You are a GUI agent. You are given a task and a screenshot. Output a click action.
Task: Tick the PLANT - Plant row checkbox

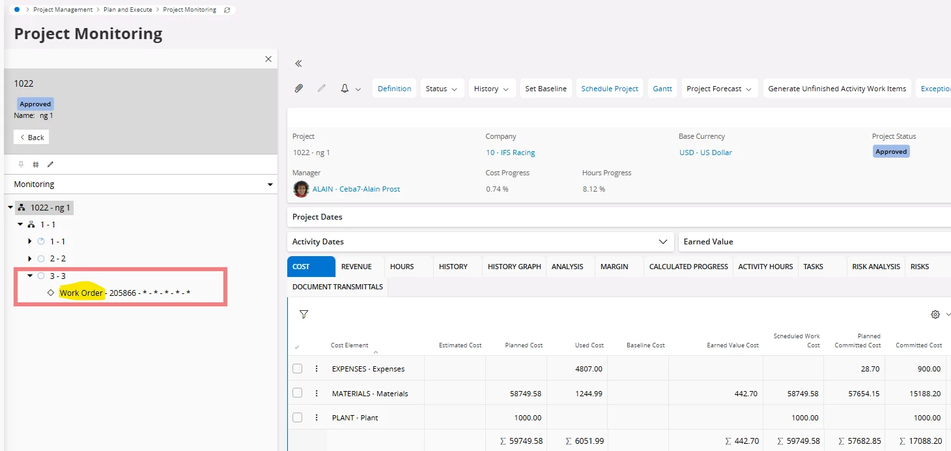click(x=297, y=417)
